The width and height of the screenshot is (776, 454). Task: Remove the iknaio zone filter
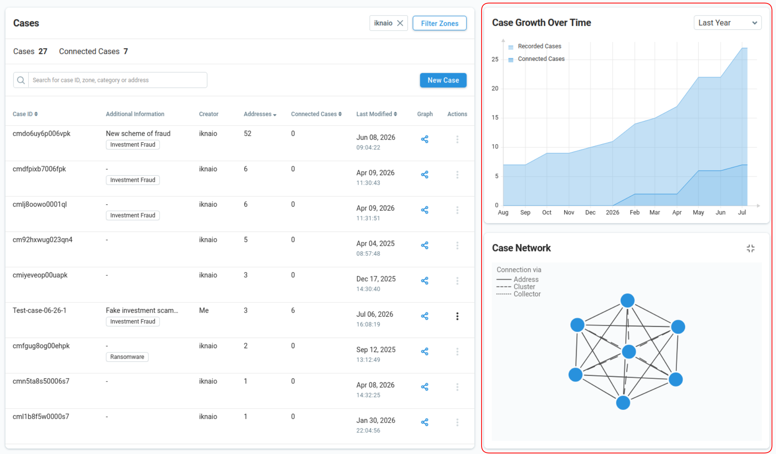tap(400, 23)
